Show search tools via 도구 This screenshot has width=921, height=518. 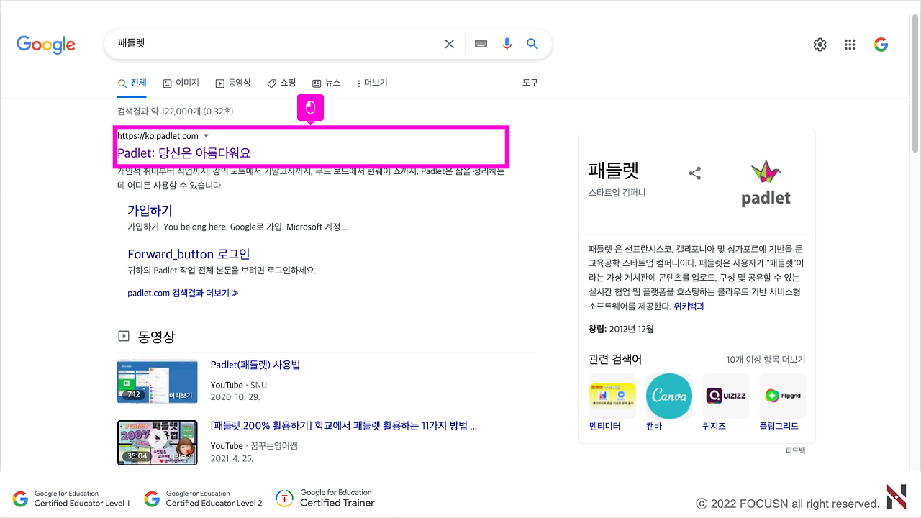coord(530,83)
